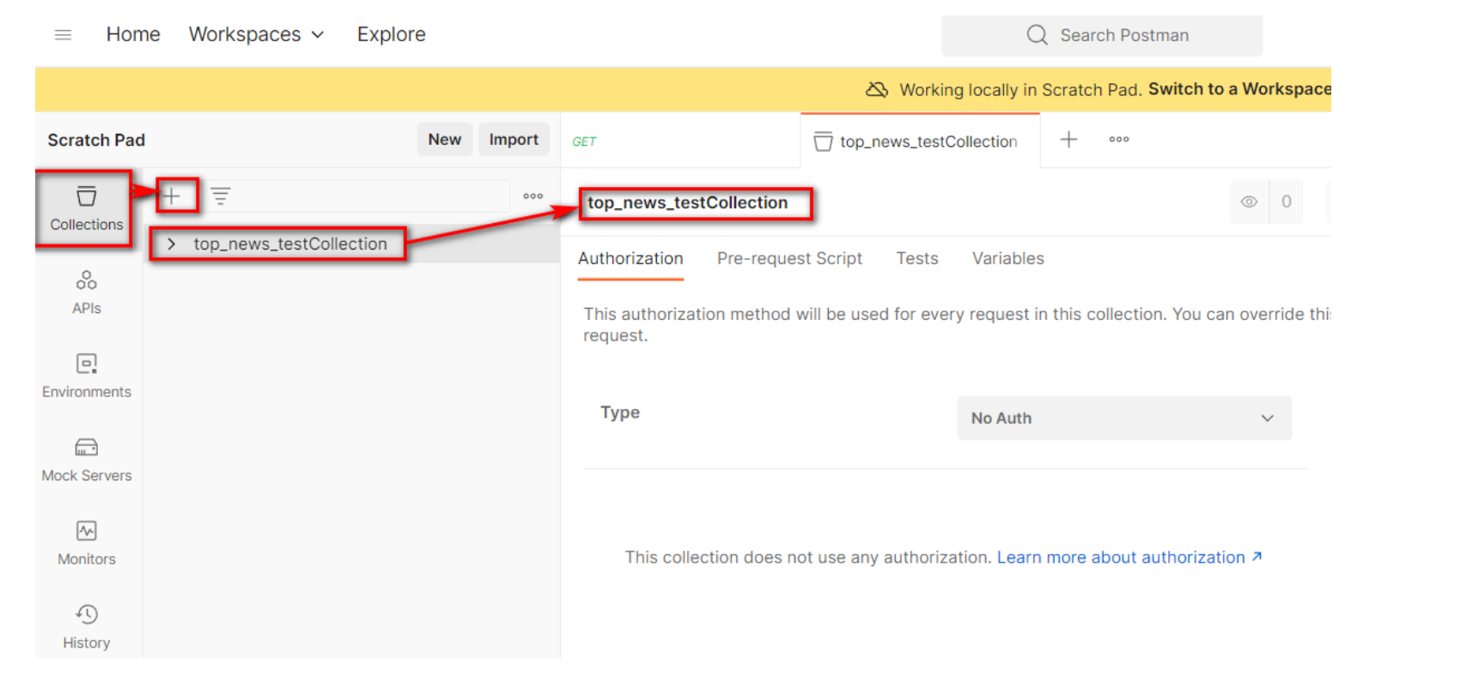
Task: Open sidebar more options ellipsis
Action: click(x=533, y=196)
